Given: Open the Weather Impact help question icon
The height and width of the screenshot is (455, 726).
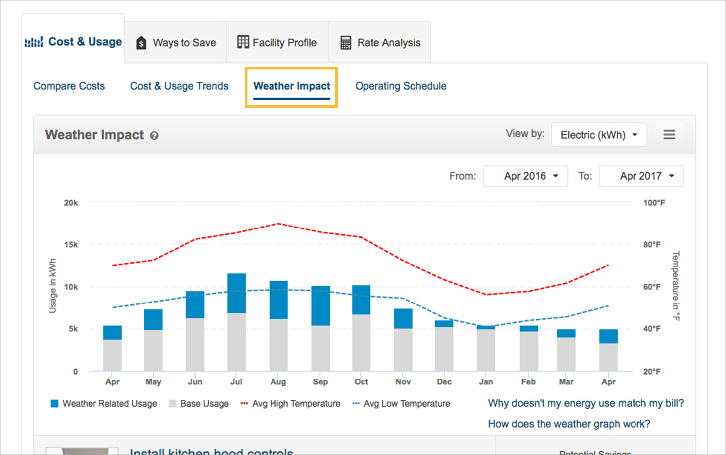Looking at the screenshot, I should (x=154, y=136).
